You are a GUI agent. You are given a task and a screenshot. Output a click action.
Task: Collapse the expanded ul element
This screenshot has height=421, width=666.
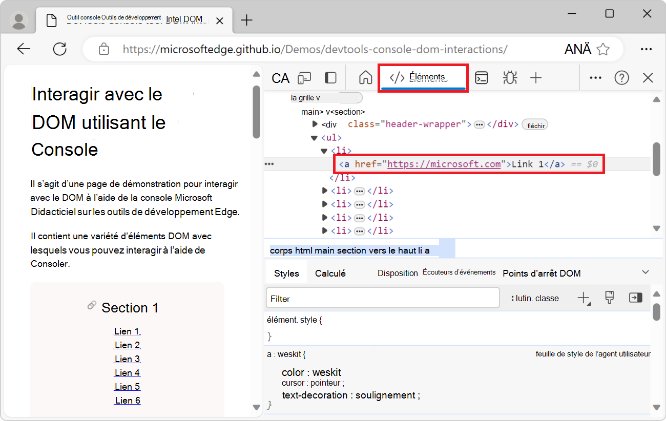coord(314,137)
